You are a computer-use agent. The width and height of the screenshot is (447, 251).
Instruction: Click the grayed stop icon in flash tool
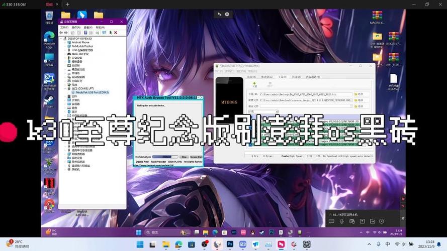270,84
